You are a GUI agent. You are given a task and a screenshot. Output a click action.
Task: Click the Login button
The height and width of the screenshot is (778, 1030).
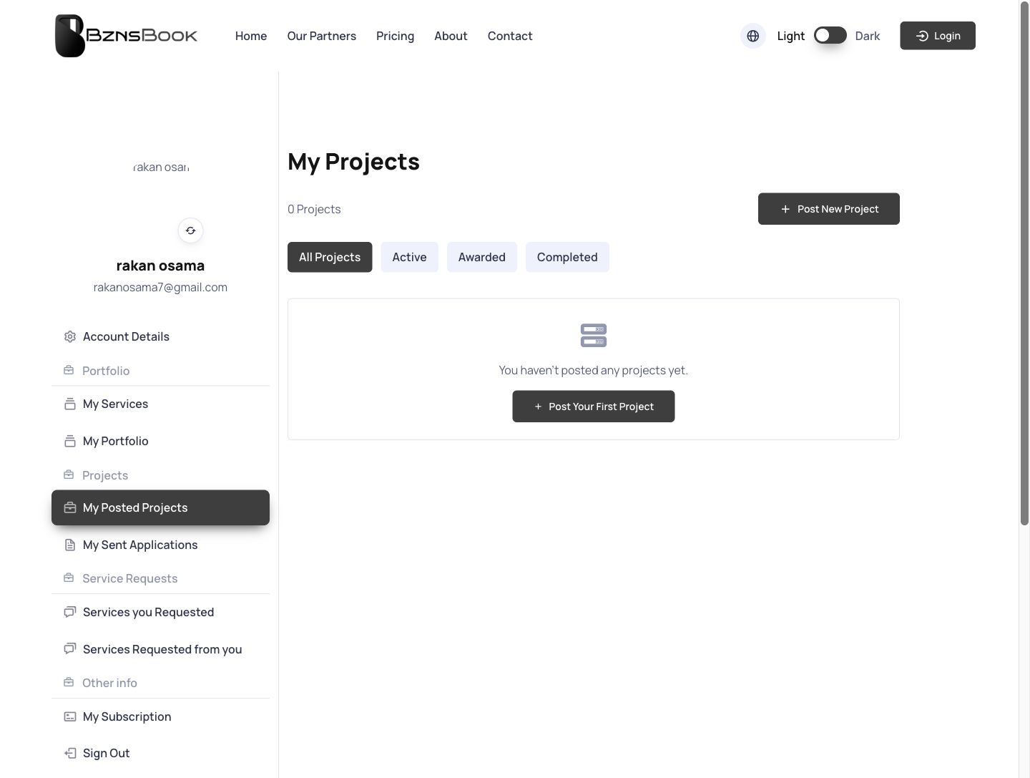click(x=938, y=36)
